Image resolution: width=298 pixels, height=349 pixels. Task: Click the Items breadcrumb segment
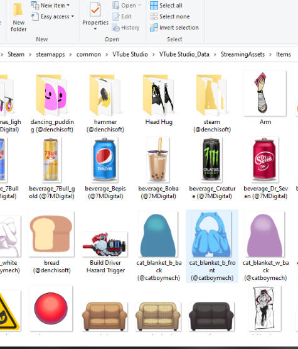[284, 54]
